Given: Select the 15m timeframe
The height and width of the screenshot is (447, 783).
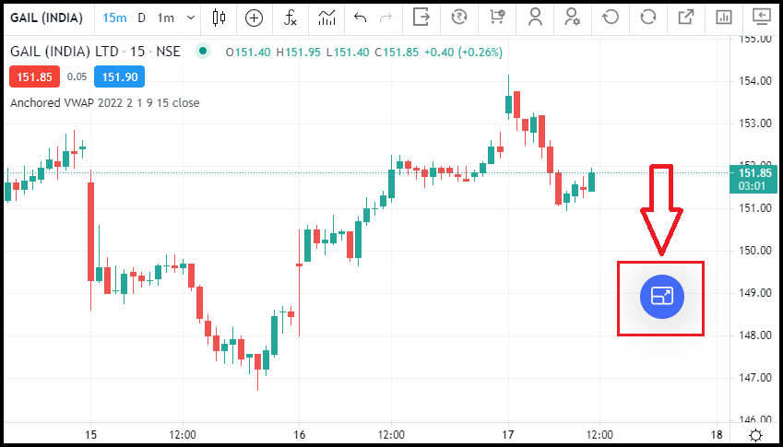Looking at the screenshot, I should [x=114, y=18].
